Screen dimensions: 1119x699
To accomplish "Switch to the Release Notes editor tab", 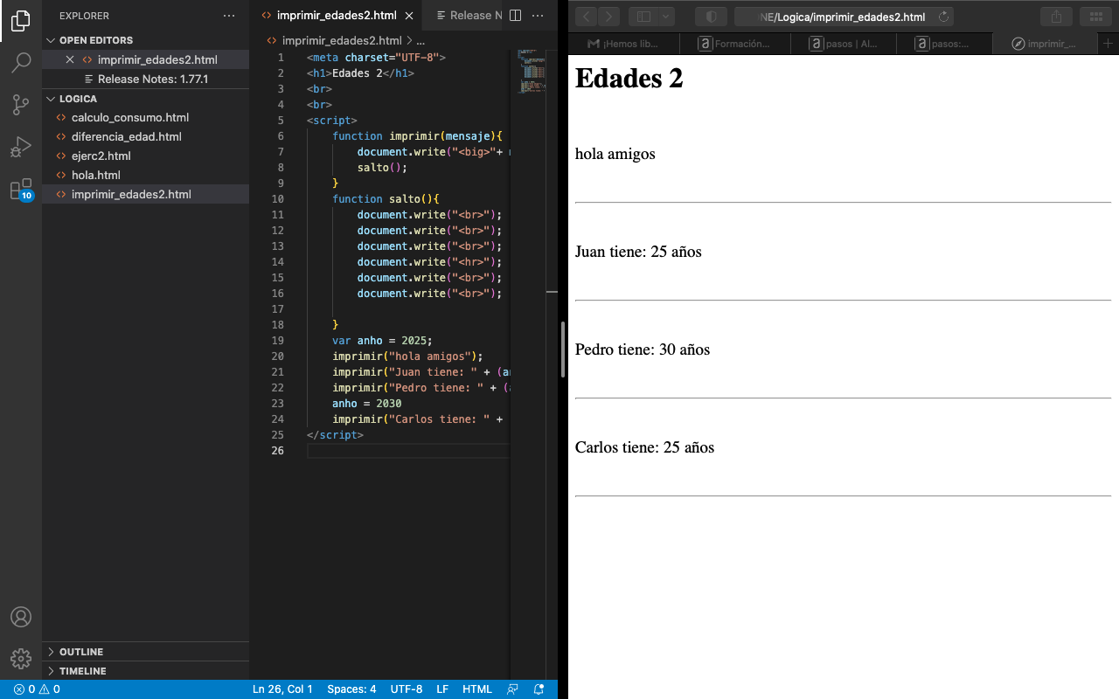I will coord(462,16).
